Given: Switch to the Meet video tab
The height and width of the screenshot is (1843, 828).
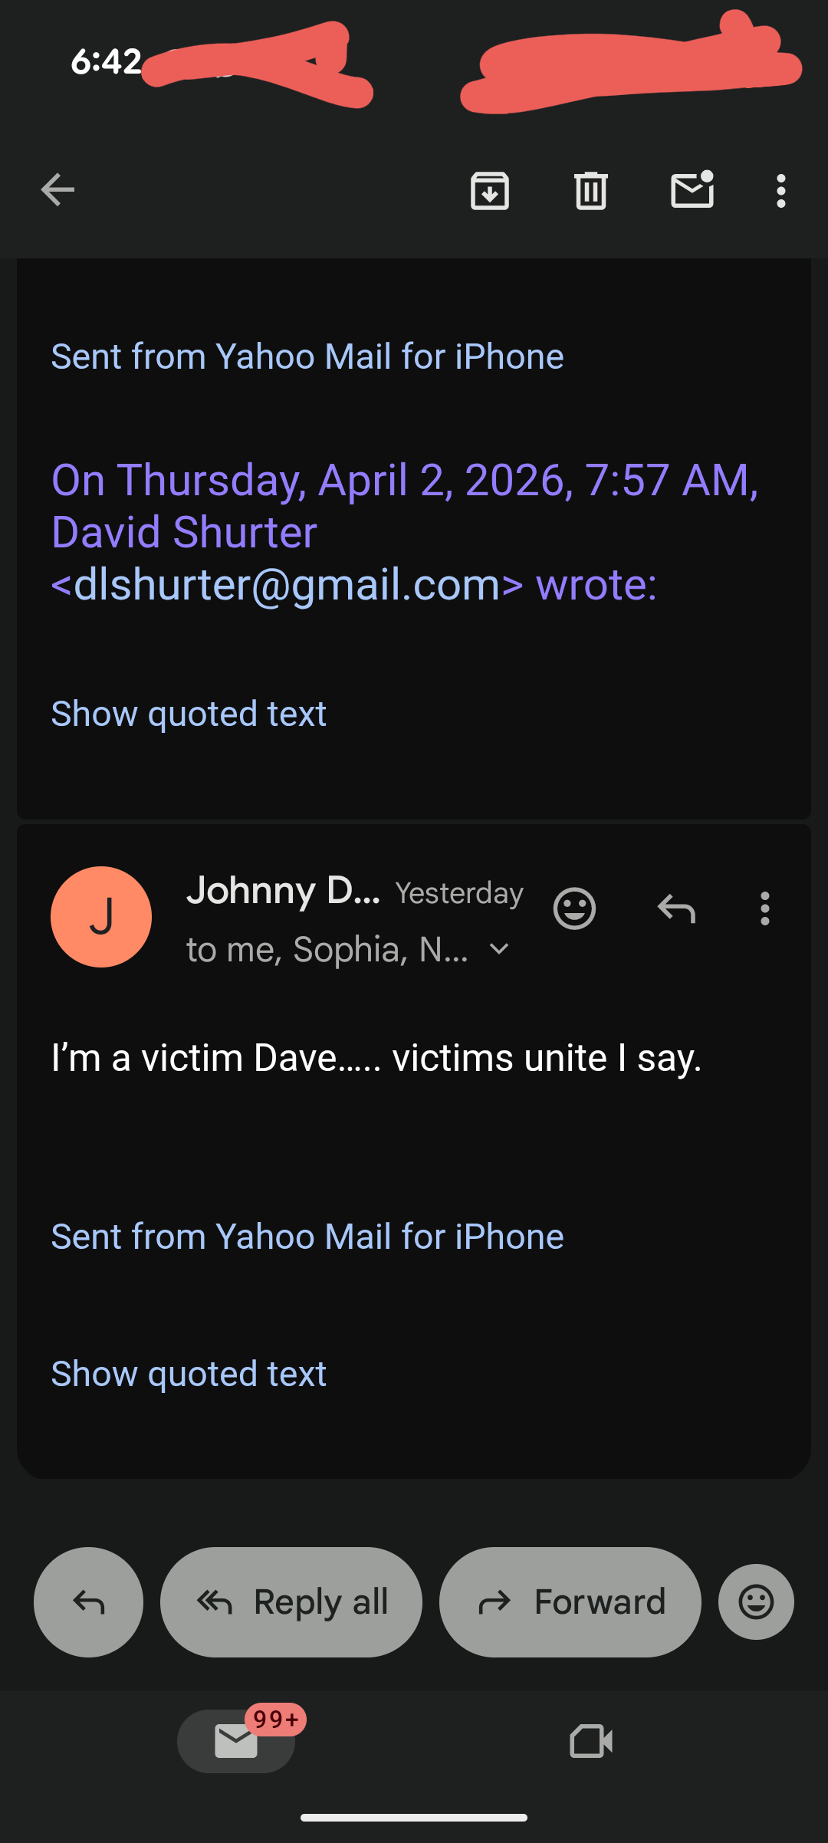Looking at the screenshot, I should [x=591, y=1741].
